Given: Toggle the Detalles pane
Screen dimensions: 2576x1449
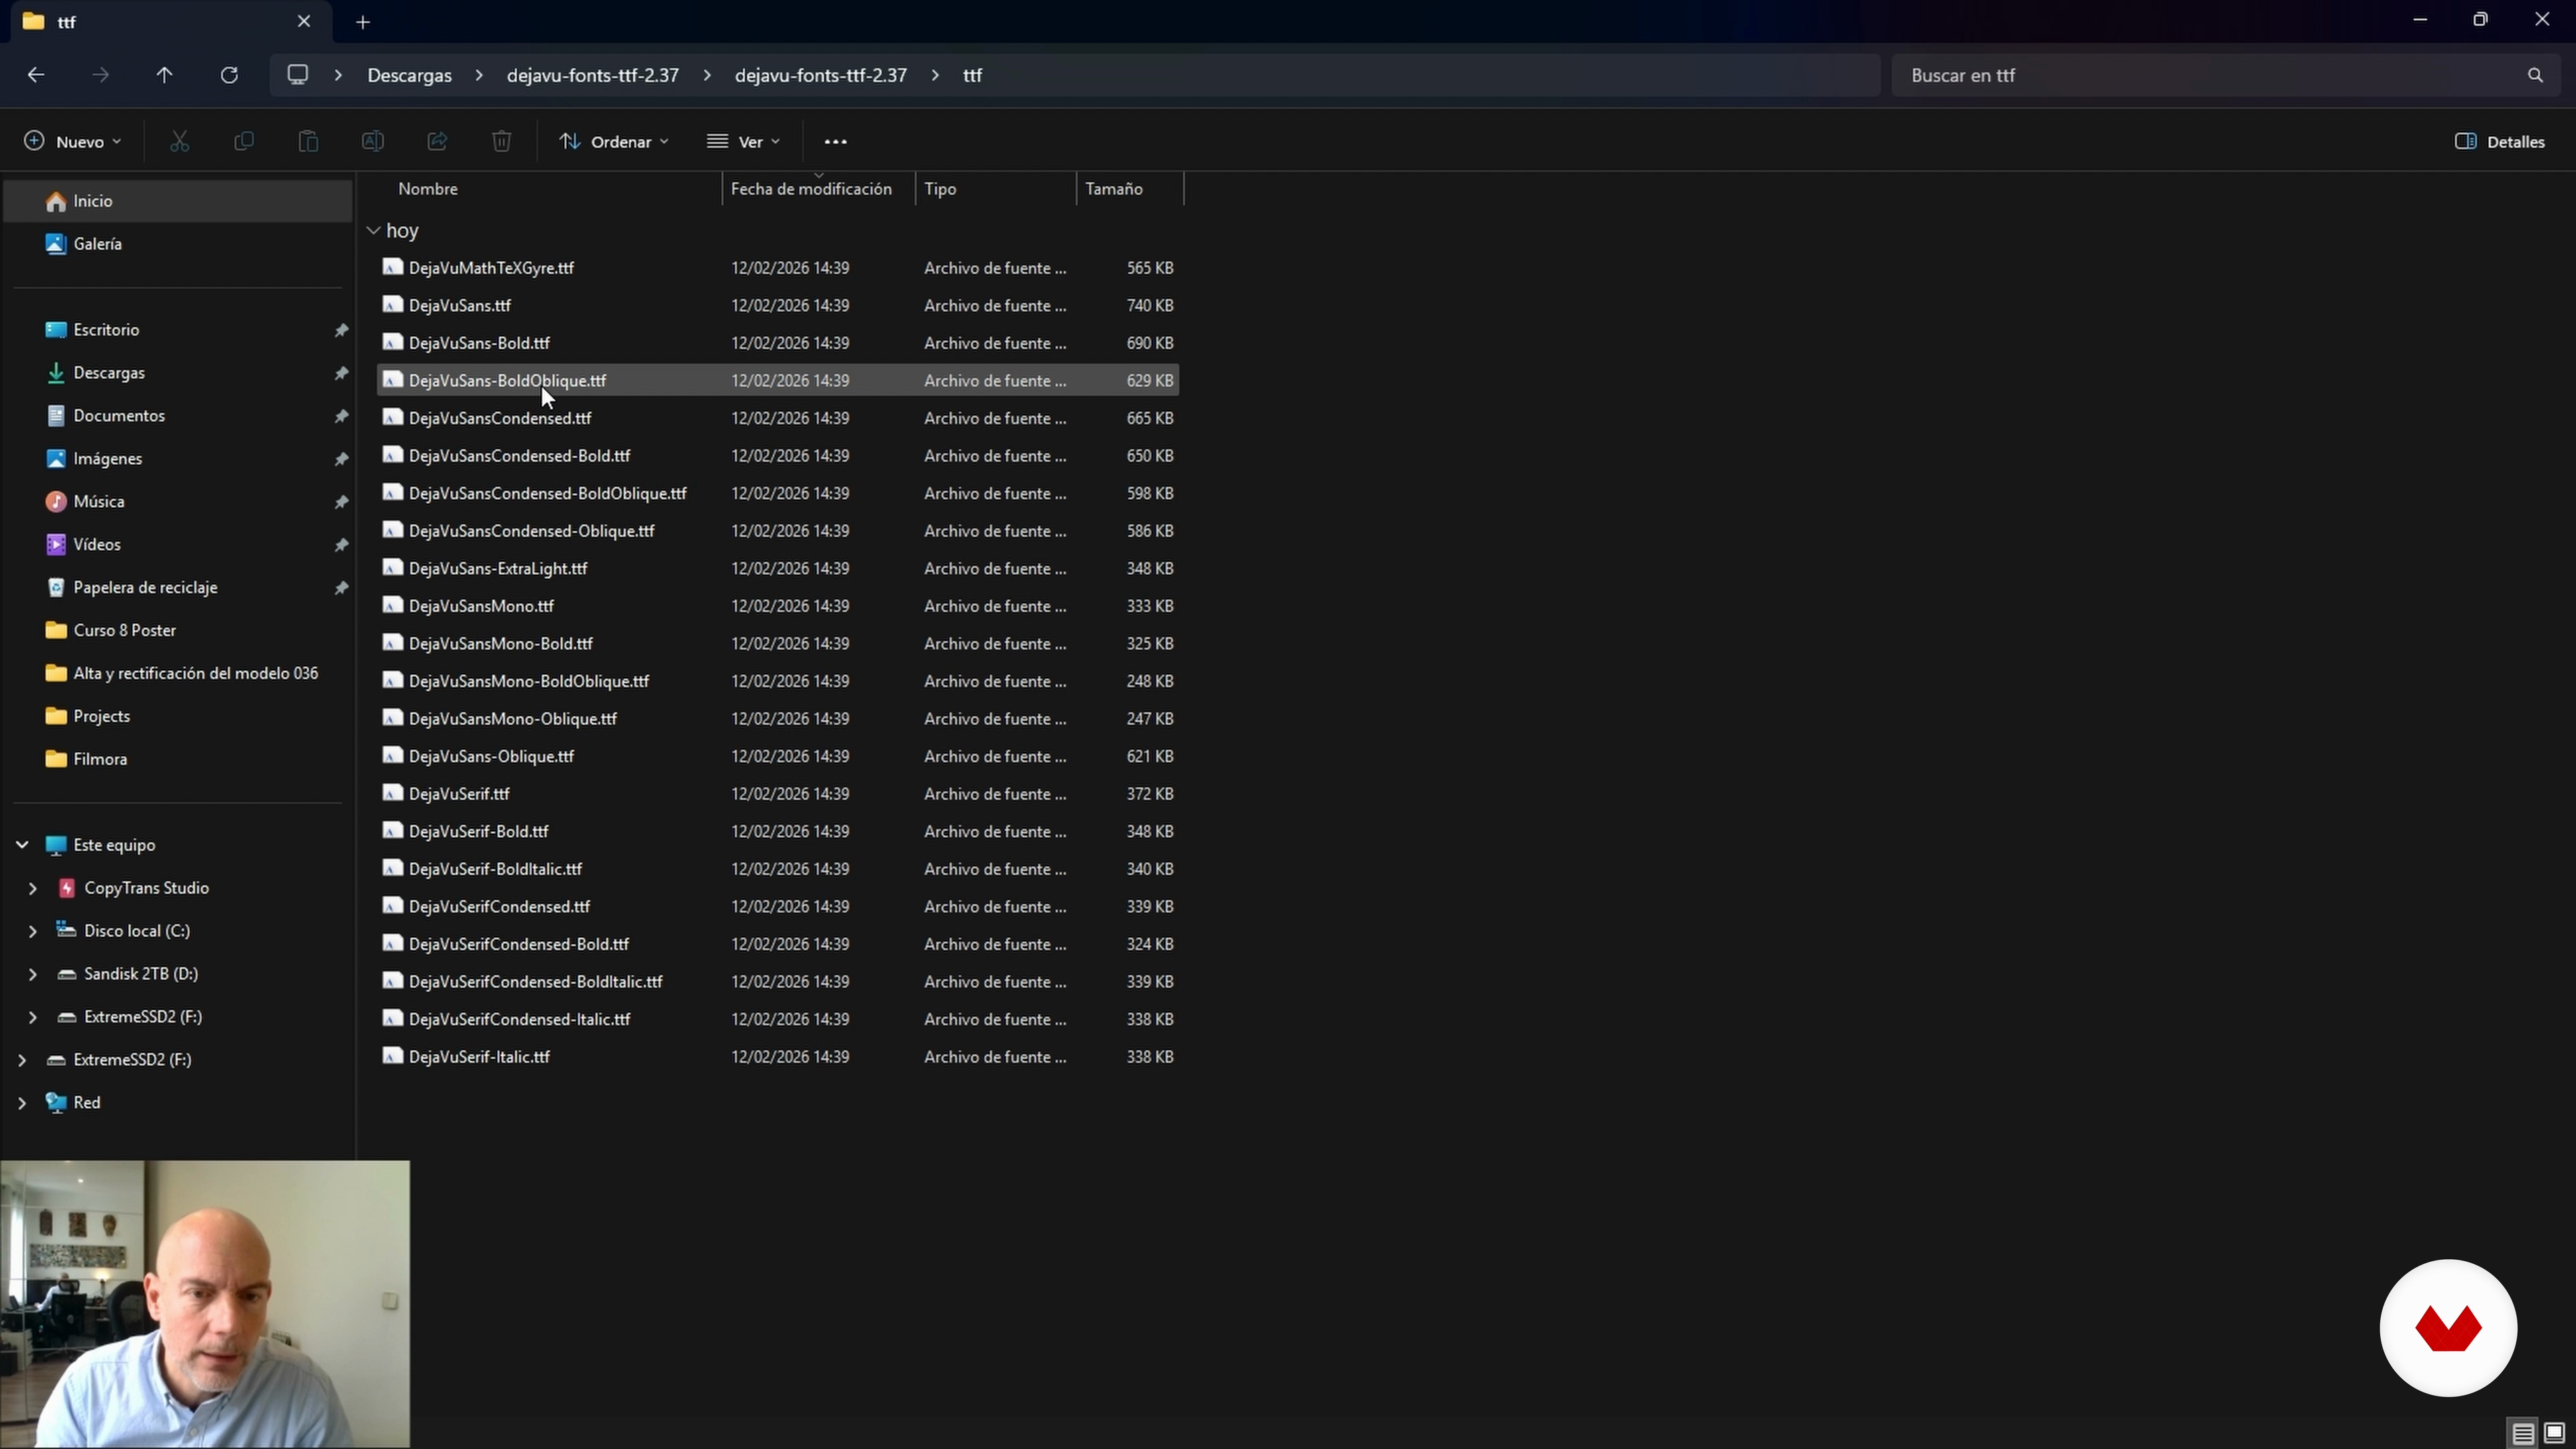Looking at the screenshot, I should 2500,142.
